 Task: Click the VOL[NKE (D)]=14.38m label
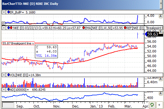pyautogui.click(x=25, y=75)
